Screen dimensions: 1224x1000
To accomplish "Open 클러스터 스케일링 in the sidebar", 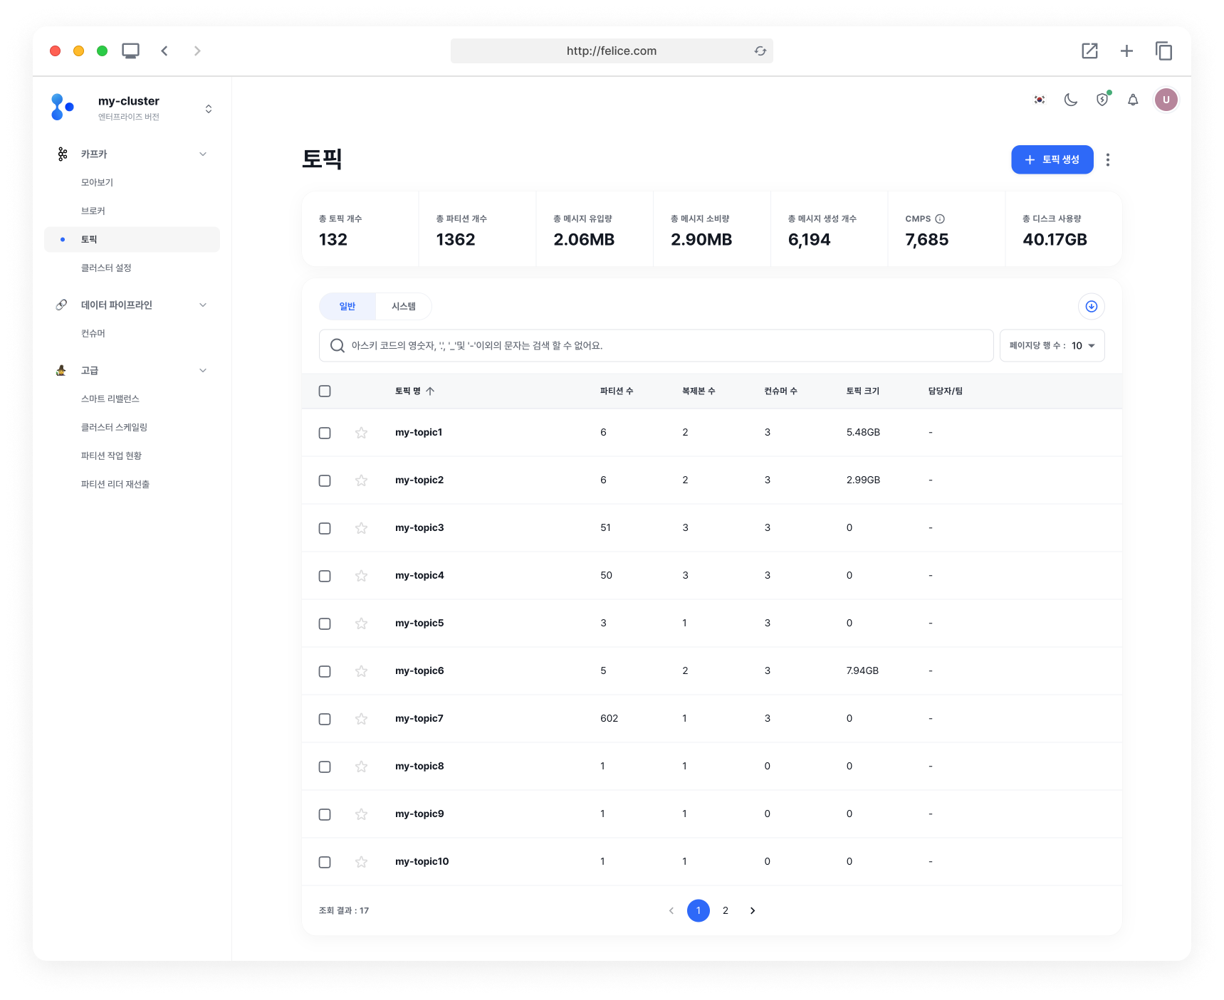I will [x=114, y=427].
